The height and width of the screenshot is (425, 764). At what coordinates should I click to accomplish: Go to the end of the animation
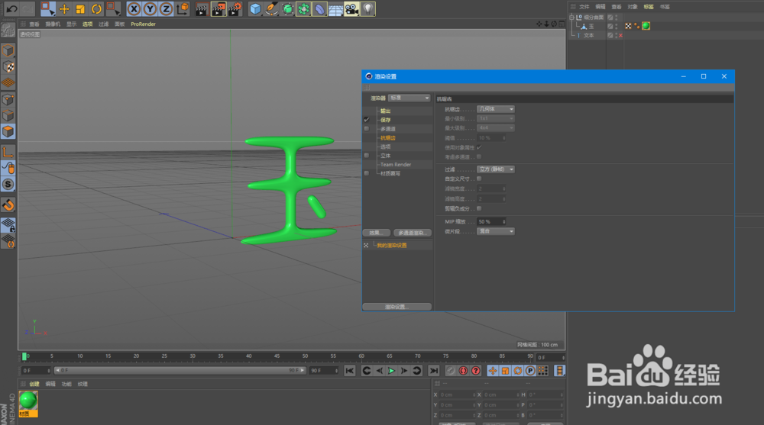click(434, 371)
